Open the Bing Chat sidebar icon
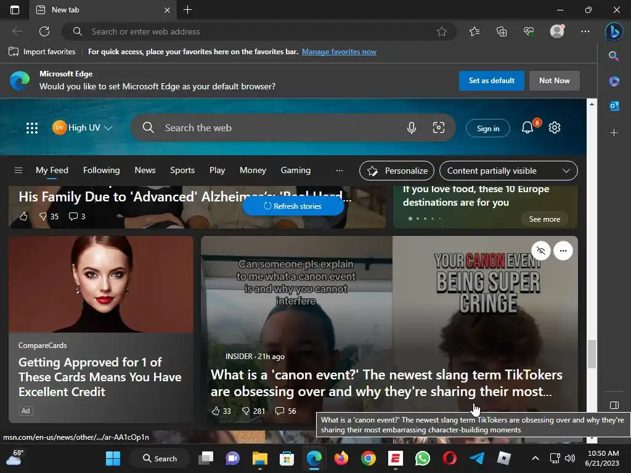Screen dimensions: 631x473 [614, 31]
